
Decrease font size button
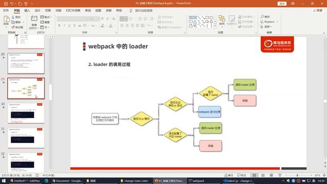click(108, 19)
